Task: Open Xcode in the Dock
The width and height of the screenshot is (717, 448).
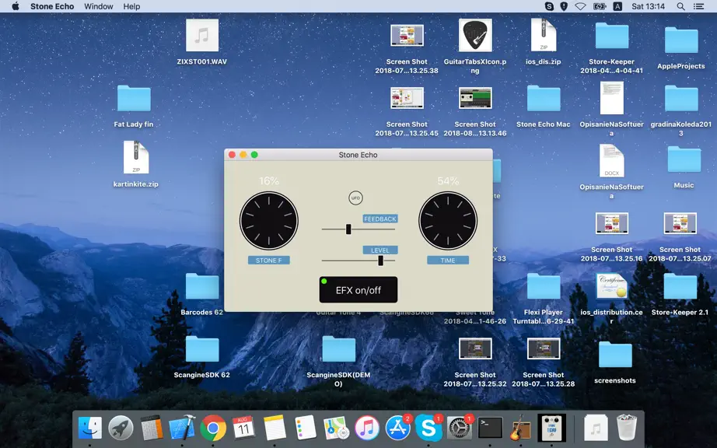Action: [x=182, y=429]
